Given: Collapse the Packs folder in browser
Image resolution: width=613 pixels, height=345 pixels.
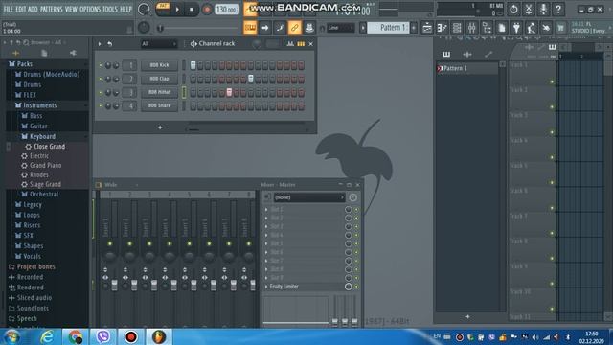Looking at the screenshot, I should pos(24,64).
